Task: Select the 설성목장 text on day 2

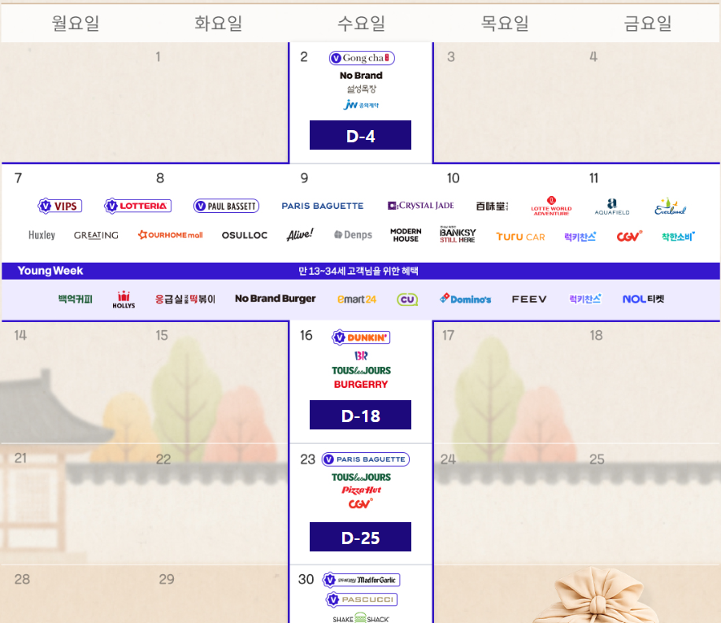Action: point(362,89)
